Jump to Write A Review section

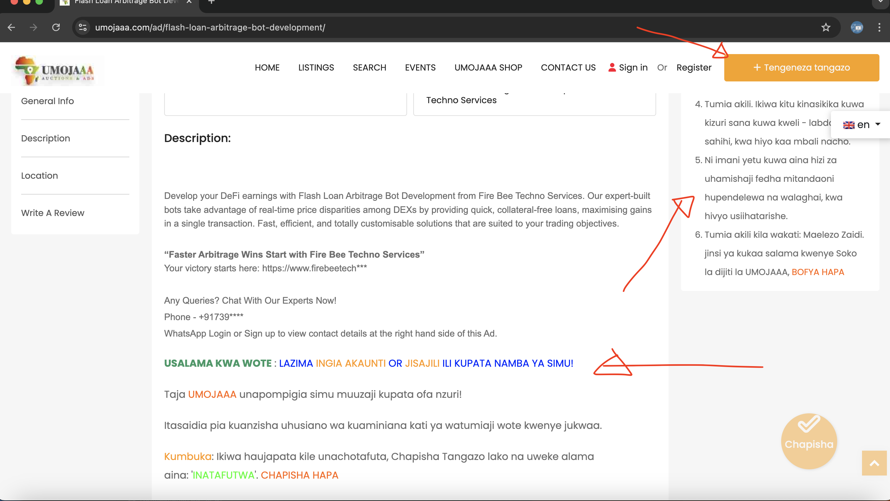tap(53, 213)
